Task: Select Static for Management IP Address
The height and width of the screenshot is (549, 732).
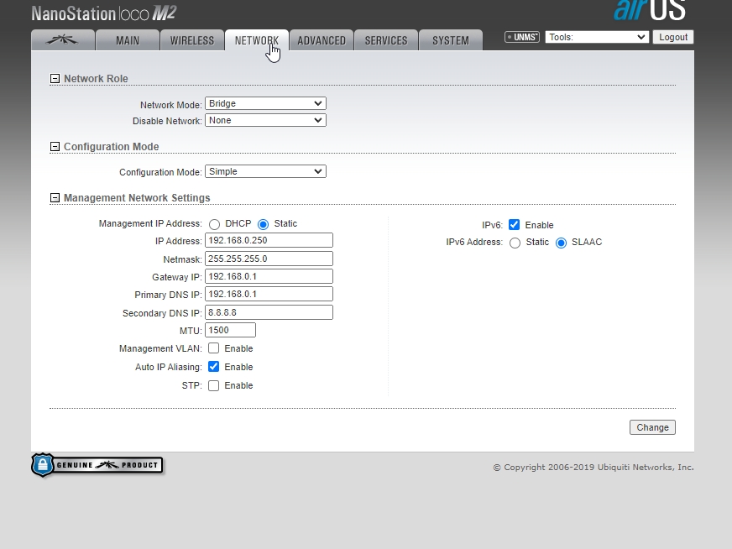Action: [264, 224]
